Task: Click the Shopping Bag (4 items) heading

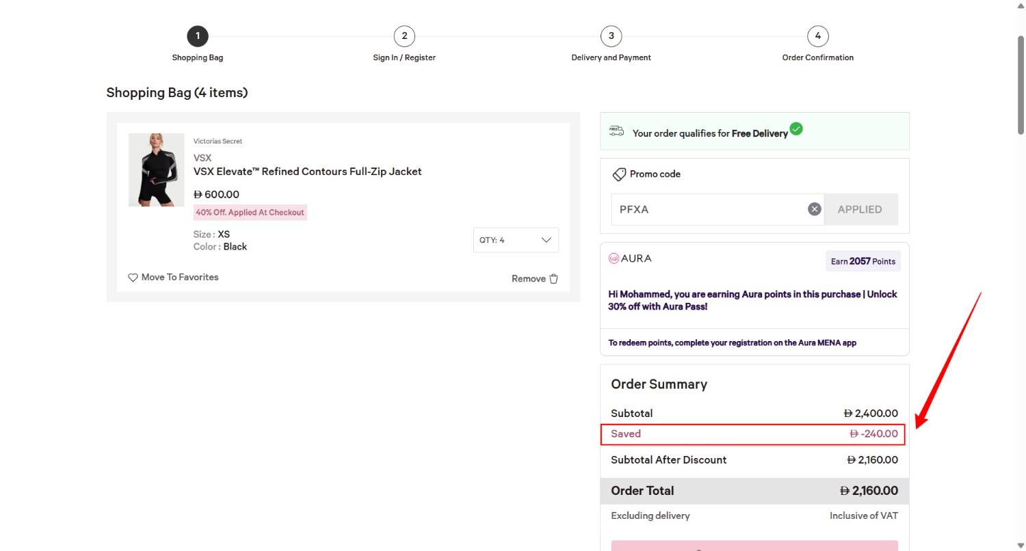Action: pos(177,92)
